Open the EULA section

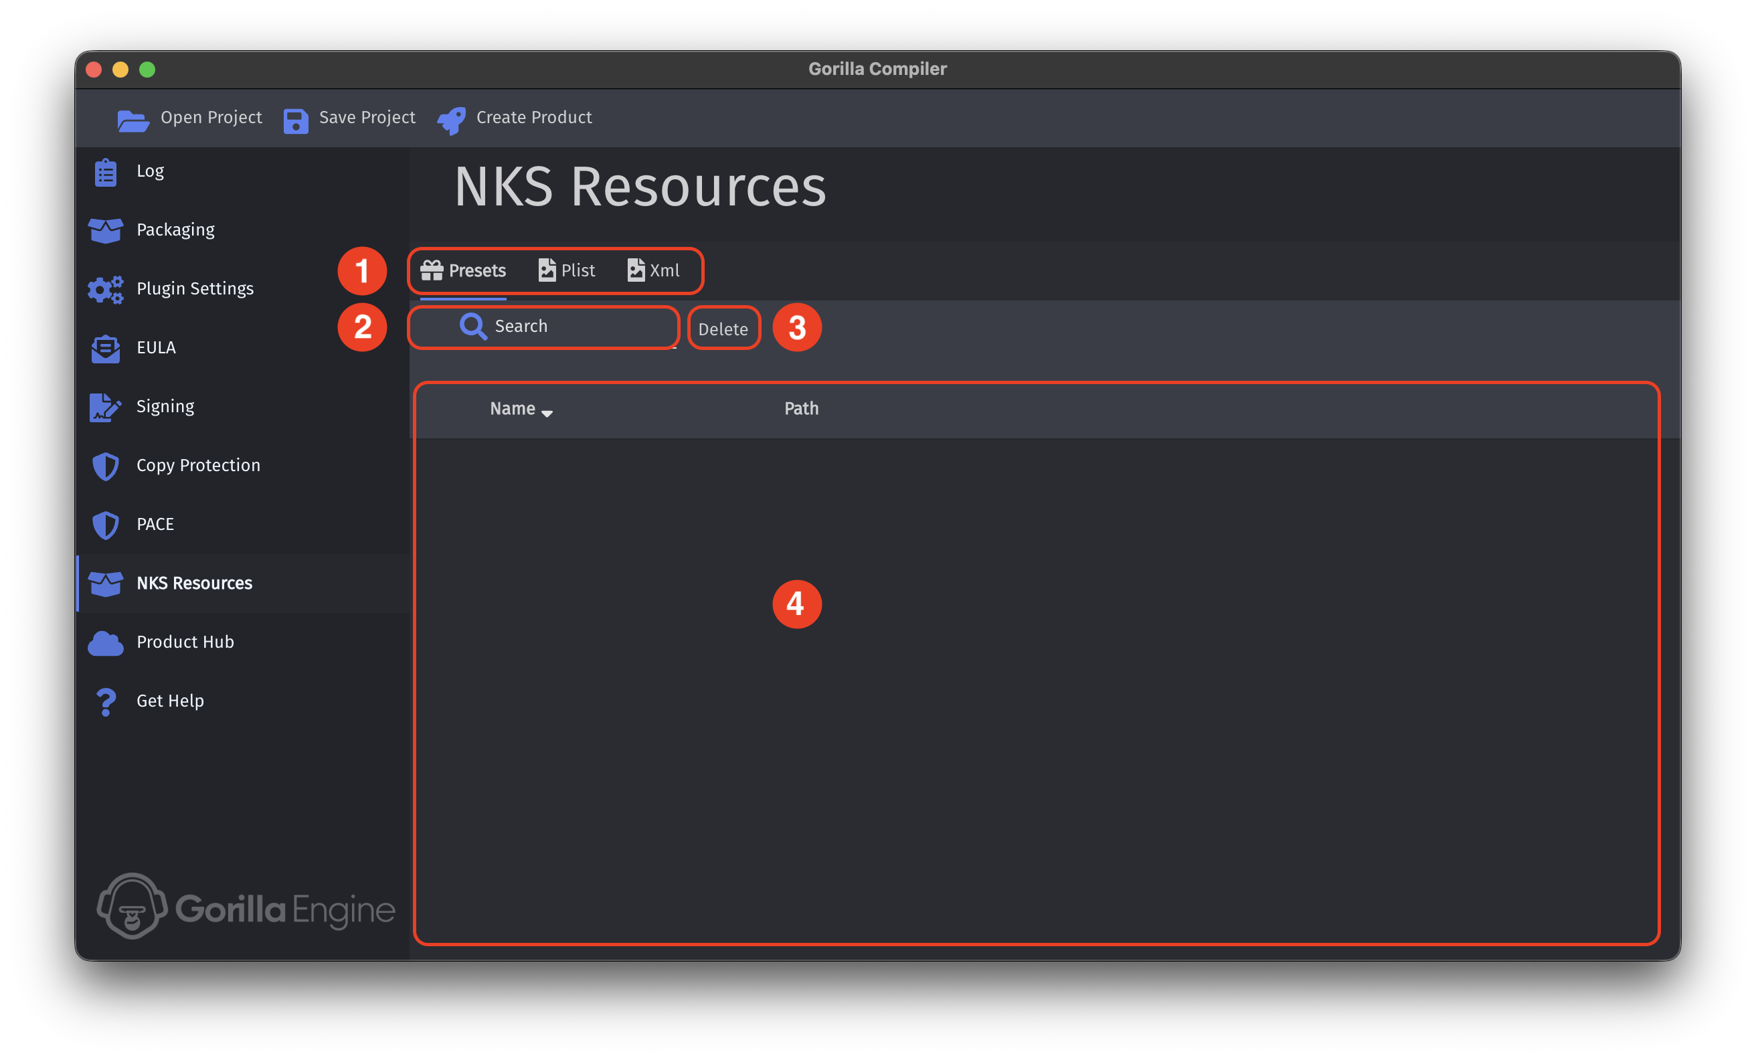coord(242,349)
